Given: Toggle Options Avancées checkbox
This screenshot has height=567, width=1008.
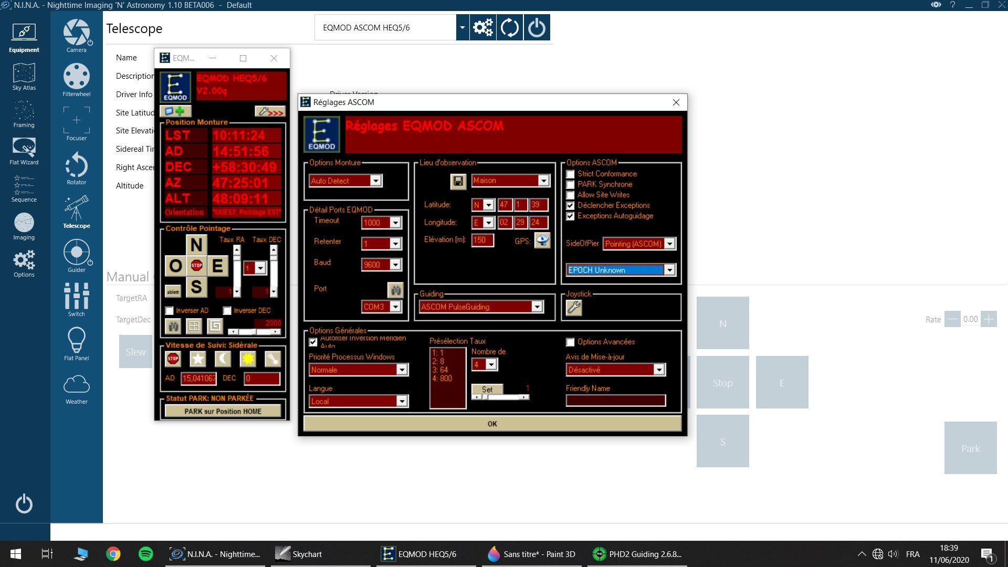Looking at the screenshot, I should [570, 342].
